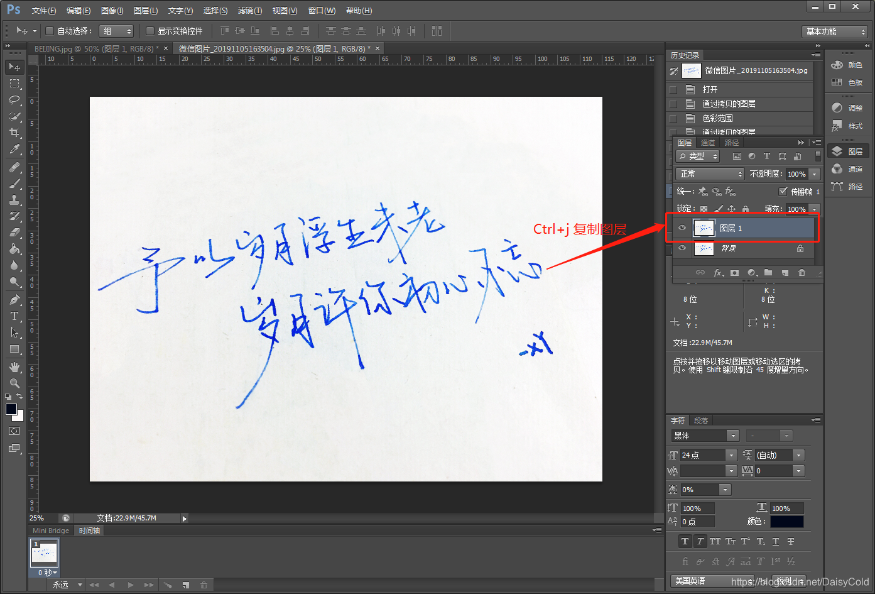The width and height of the screenshot is (875, 594).
Task: Open the 基本功能 workspace dropdown
Action: pos(835,31)
